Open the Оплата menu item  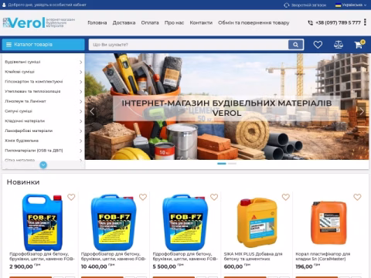pyautogui.click(x=150, y=22)
